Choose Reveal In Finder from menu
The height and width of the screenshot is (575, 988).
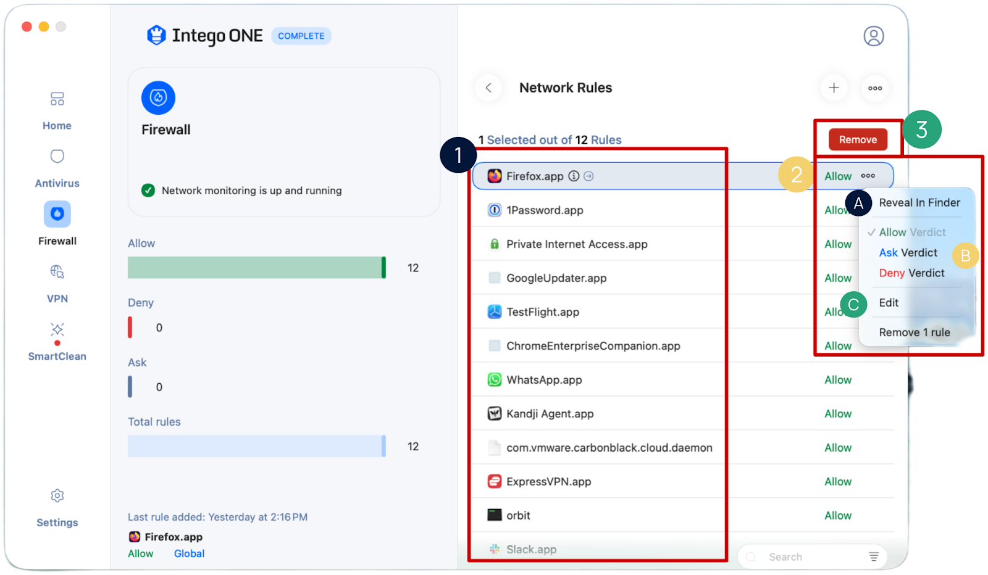click(x=919, y=202)
